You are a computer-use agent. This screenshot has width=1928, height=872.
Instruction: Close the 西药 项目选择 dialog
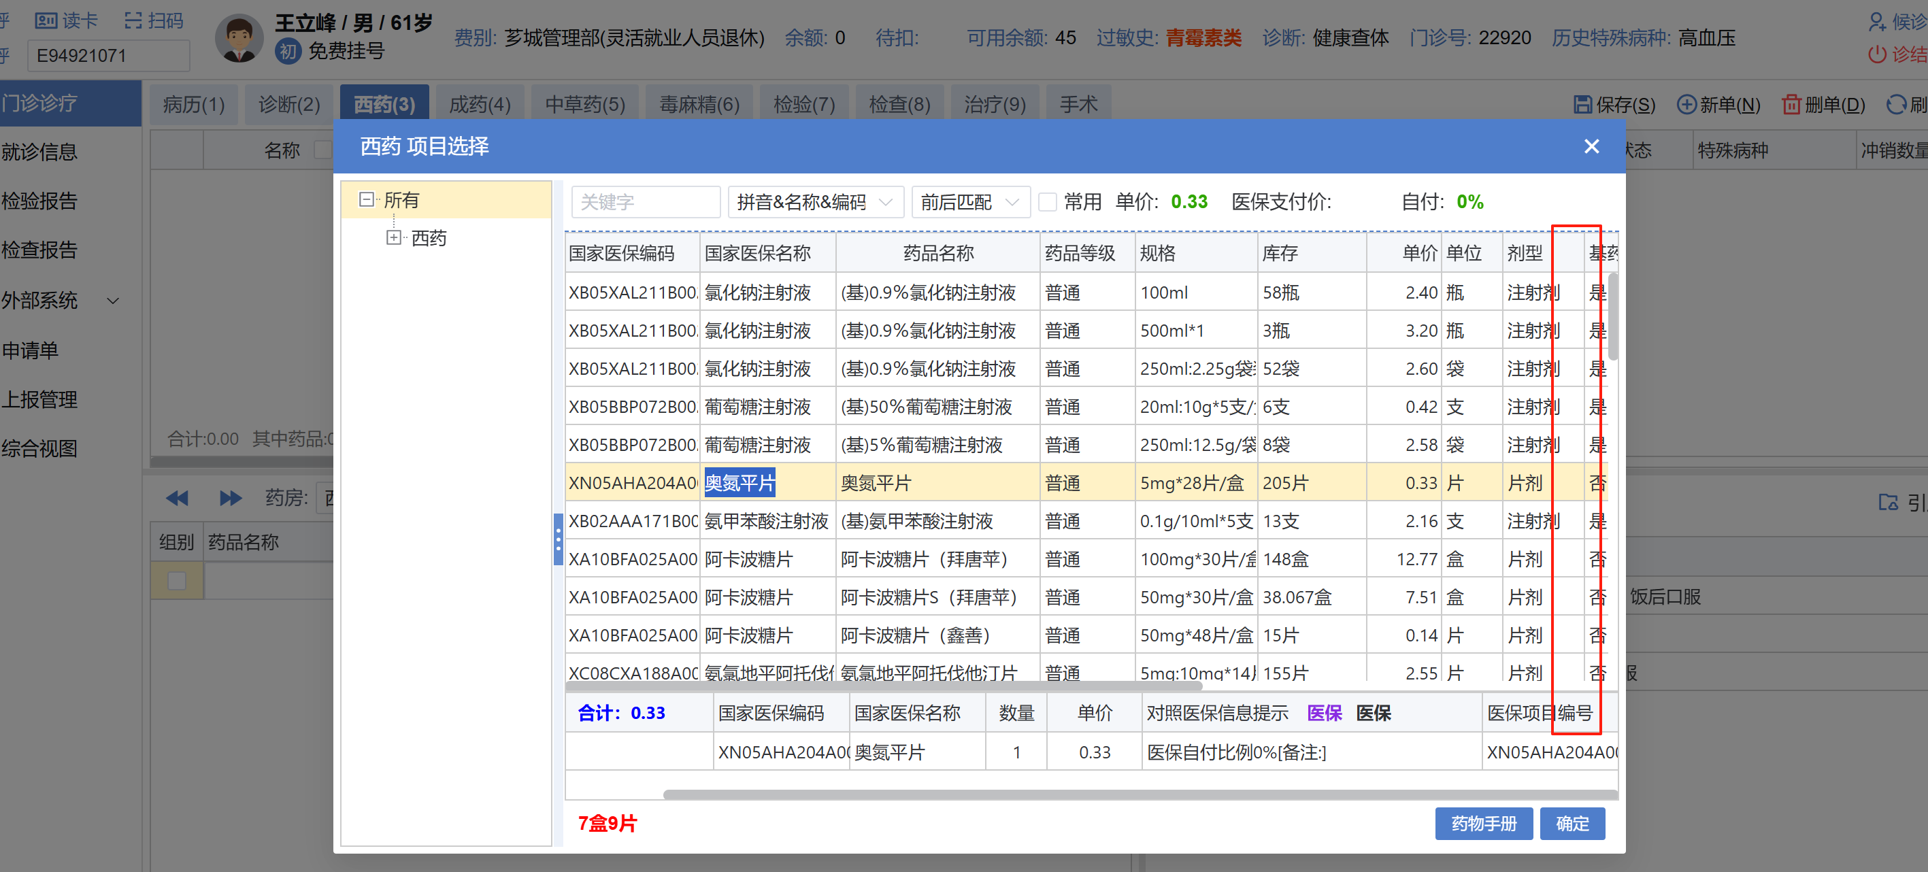[1591, 146]
